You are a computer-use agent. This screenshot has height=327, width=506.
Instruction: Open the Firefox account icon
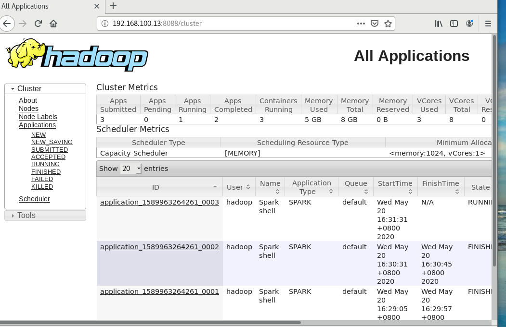469,24
